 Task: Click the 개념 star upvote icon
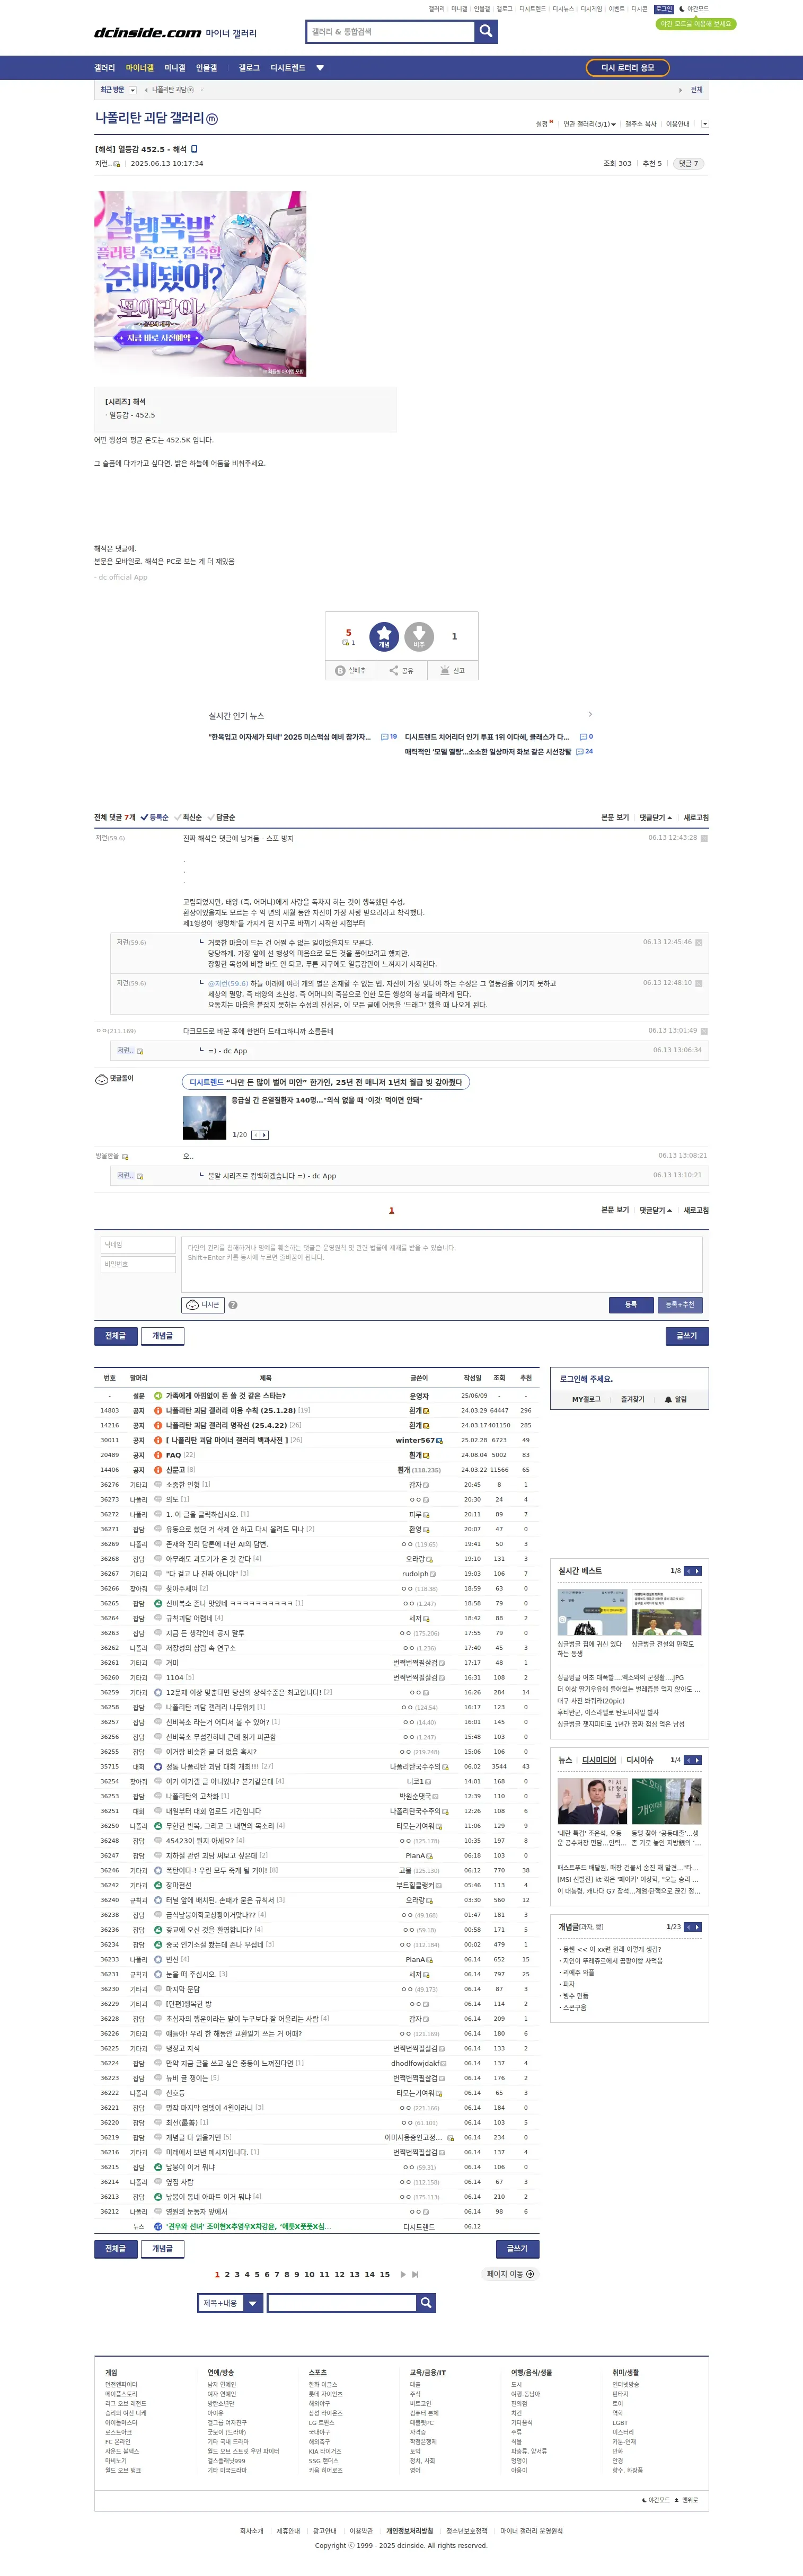click(384, 636)
